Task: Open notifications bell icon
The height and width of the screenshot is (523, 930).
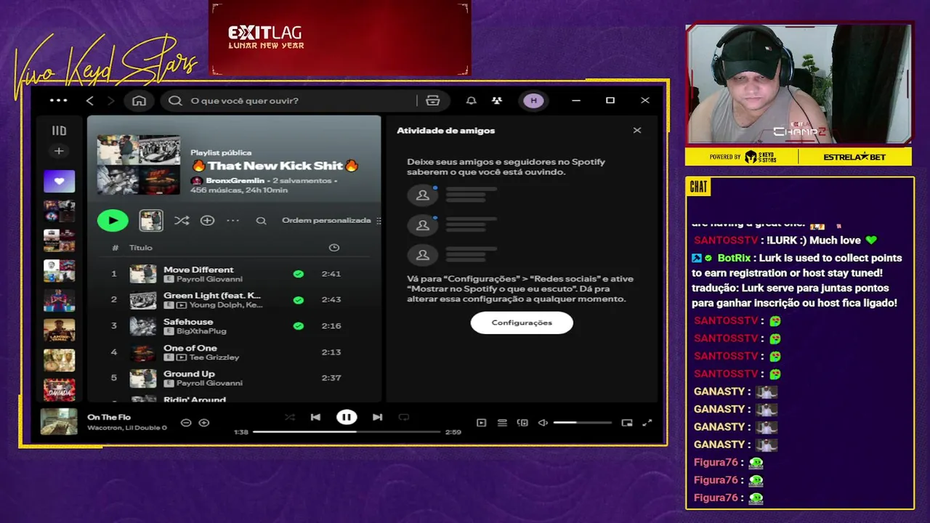Action: (x=471, y=100)
